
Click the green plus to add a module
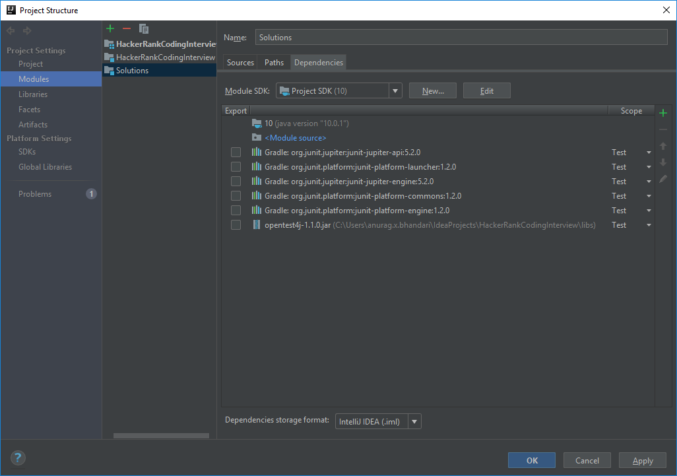110,28
